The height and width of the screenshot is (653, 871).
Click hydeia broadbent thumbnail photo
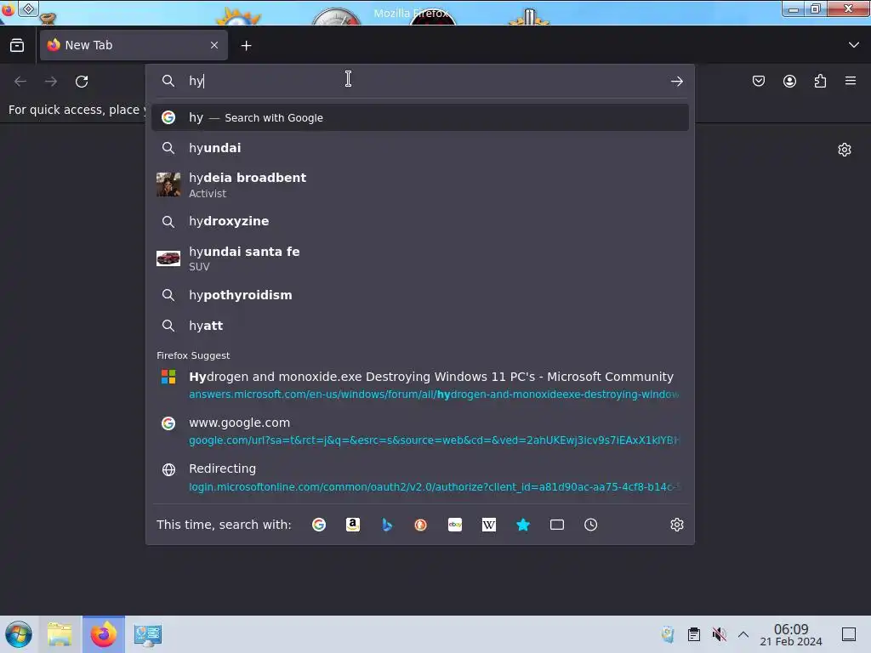coord(168,185)
